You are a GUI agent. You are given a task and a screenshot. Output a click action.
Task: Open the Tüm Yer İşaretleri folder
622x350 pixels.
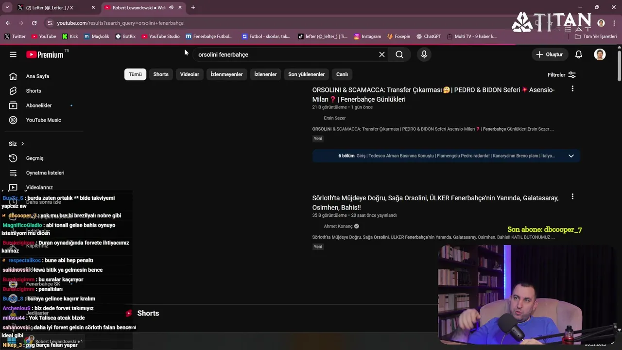click(596, 36)
